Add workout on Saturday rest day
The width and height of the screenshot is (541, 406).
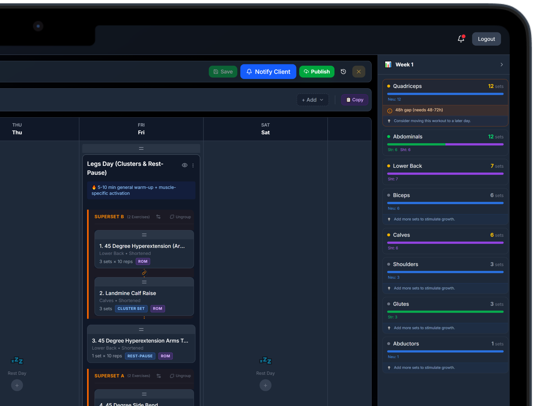(265, 385)
